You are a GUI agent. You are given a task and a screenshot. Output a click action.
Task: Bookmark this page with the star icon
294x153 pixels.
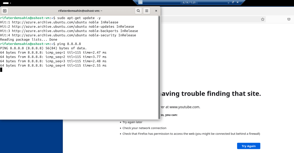tap(263, 19)
